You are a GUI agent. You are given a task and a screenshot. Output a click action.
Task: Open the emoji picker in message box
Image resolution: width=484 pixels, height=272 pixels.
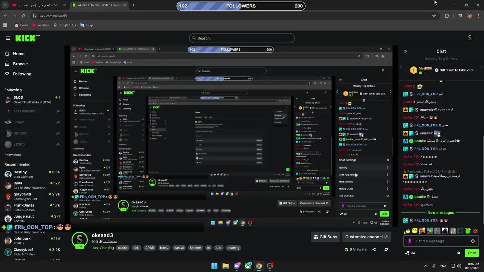pyautogui.click(x=473, y=241)
